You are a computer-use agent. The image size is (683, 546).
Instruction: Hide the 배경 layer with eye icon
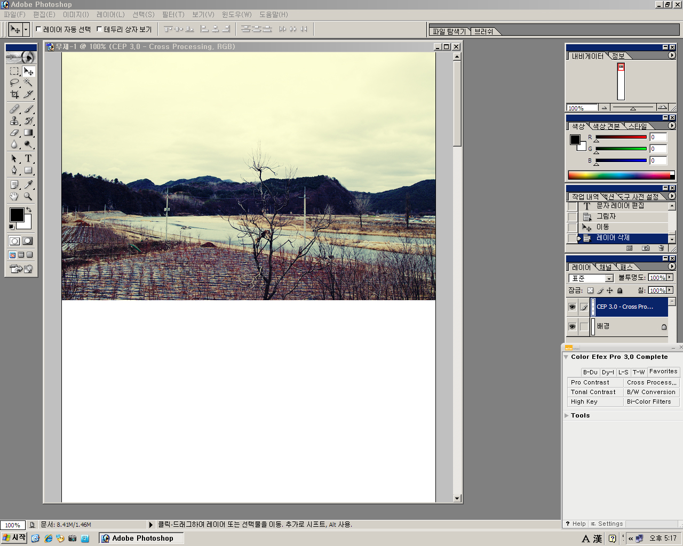[x=572, y=326]
